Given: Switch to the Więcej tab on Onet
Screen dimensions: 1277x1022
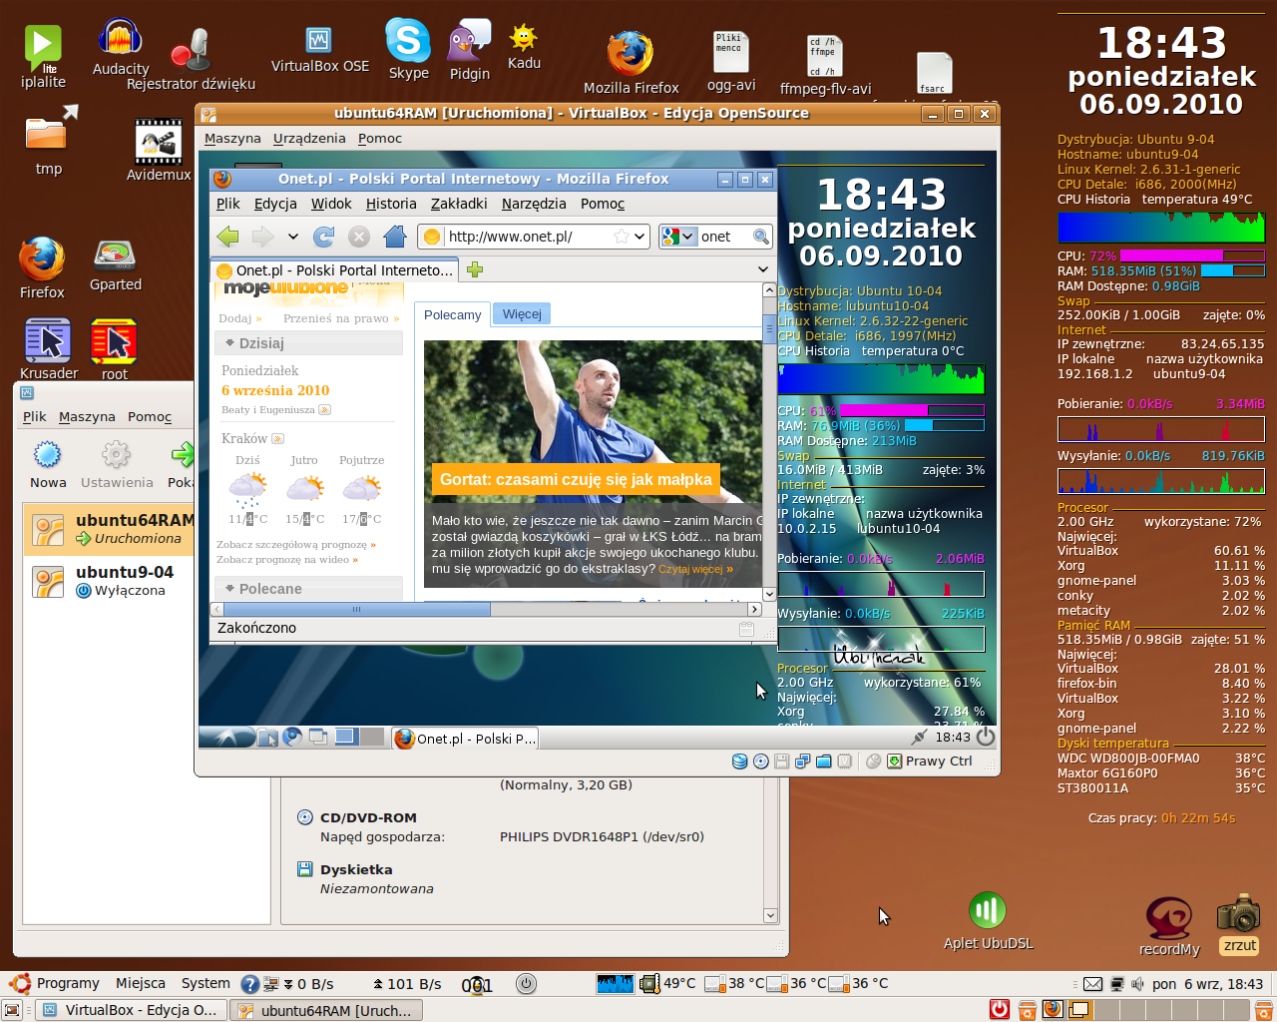Looking at the screenshot, I should pyautogui.click(x=522, y=314).
